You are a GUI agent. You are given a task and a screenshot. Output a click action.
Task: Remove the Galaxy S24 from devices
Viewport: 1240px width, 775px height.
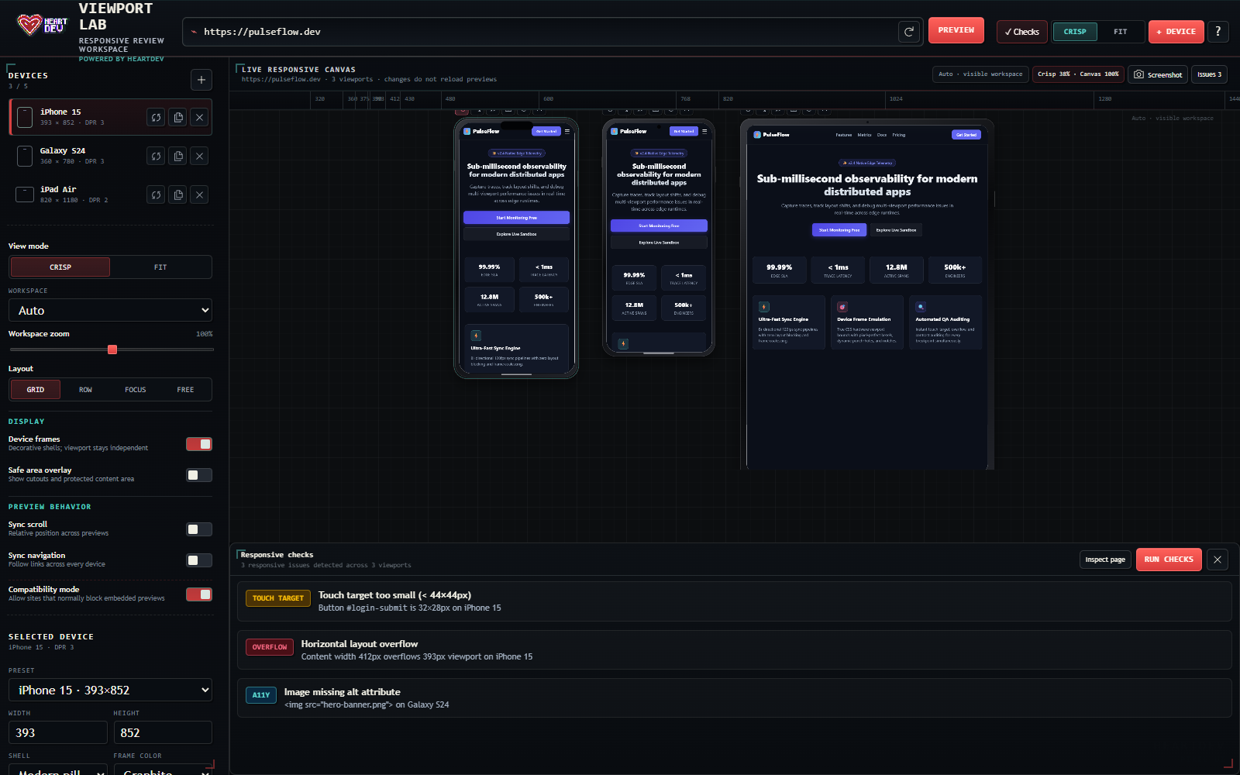(x=200, y=156)
